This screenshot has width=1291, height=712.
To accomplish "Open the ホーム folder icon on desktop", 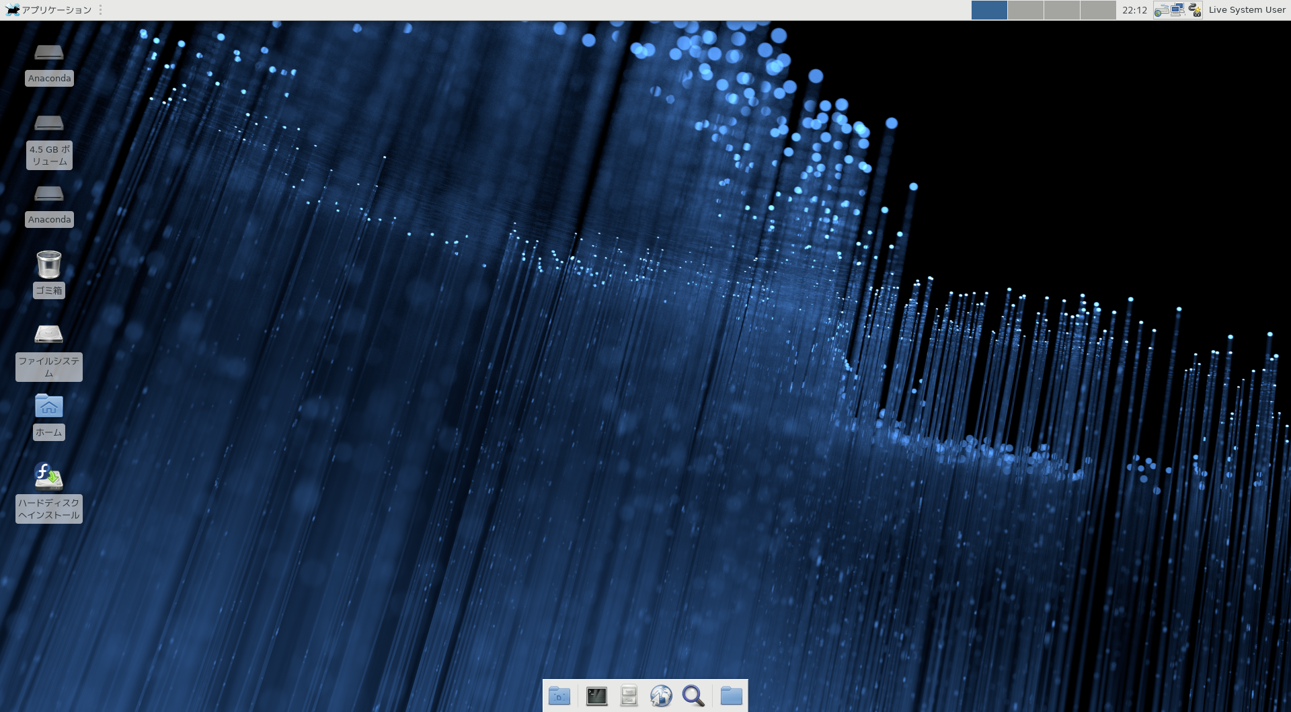I will point(49,407).
